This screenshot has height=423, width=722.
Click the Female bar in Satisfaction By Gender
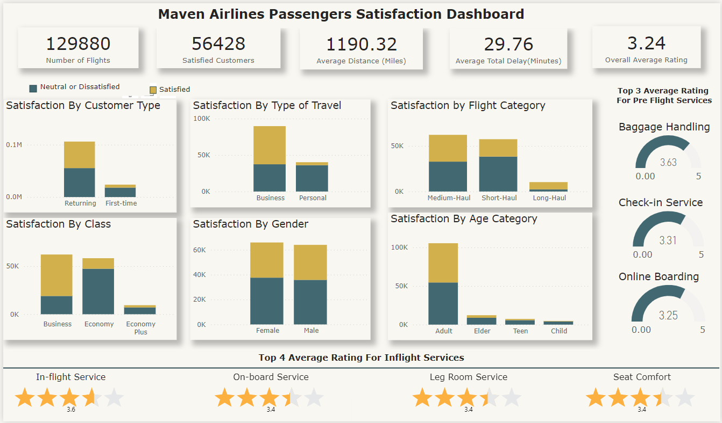267,285
